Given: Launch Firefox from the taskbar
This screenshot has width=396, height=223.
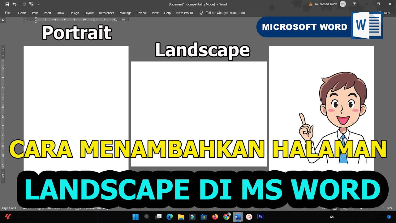Looking at the screenshot, I should pyautogui.click(x=215, y=217).
